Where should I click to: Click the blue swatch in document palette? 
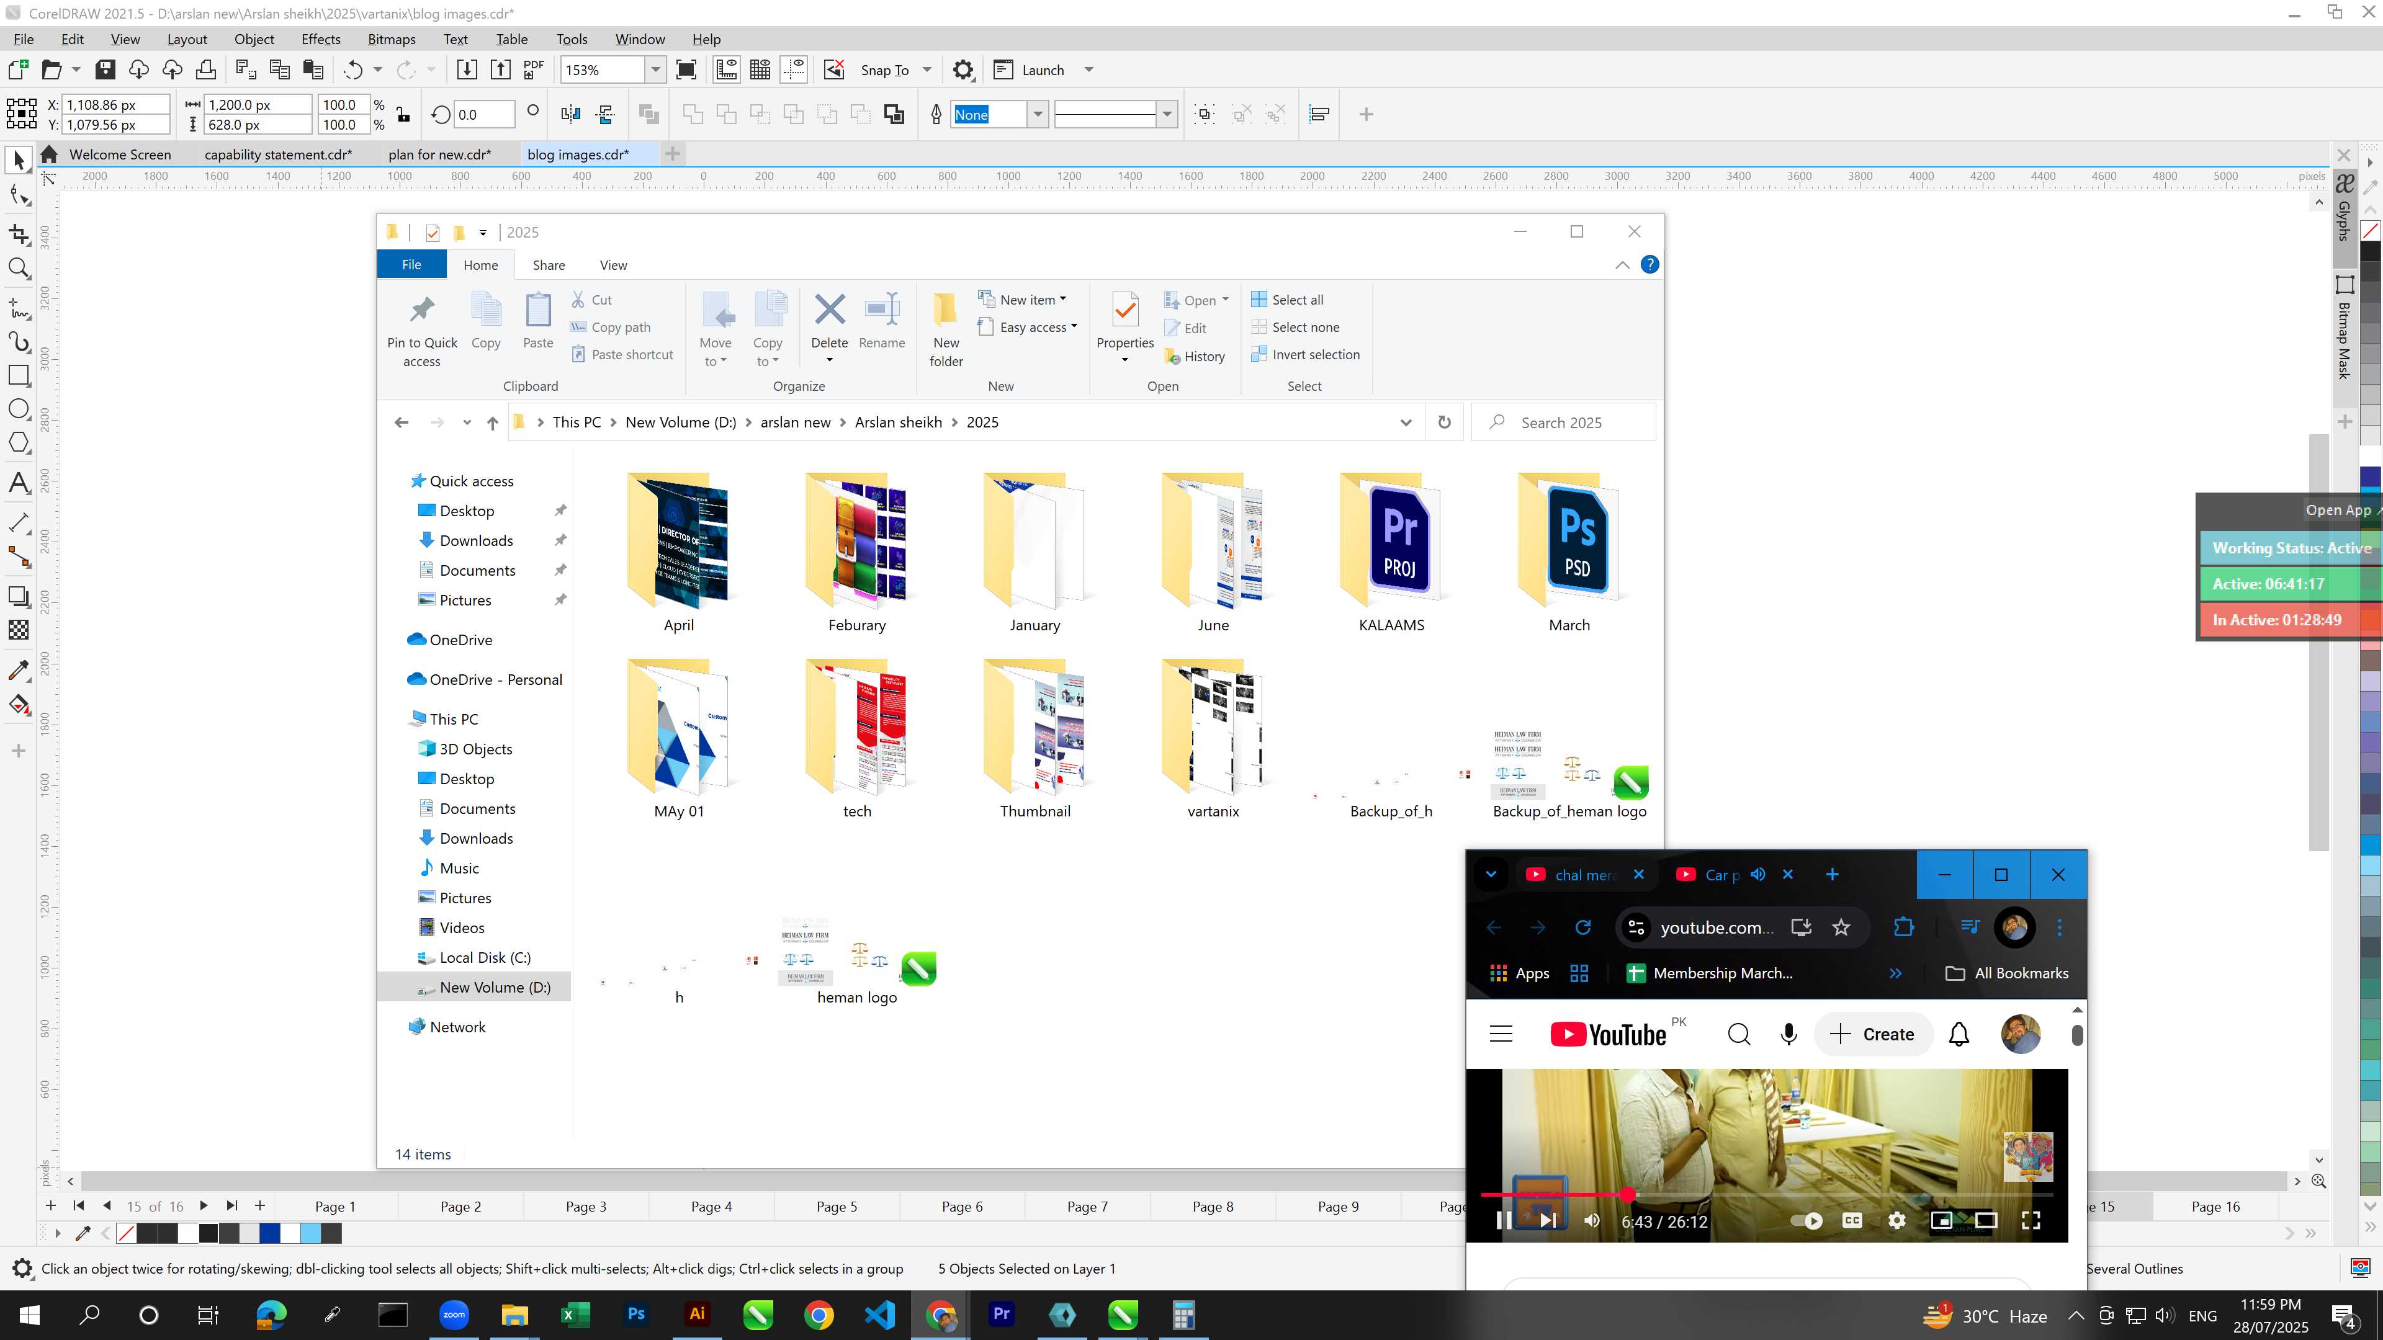[x=269, y=1233]
